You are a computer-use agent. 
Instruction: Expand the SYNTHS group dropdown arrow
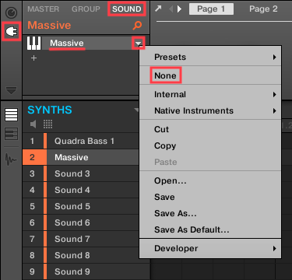point(136,110)
